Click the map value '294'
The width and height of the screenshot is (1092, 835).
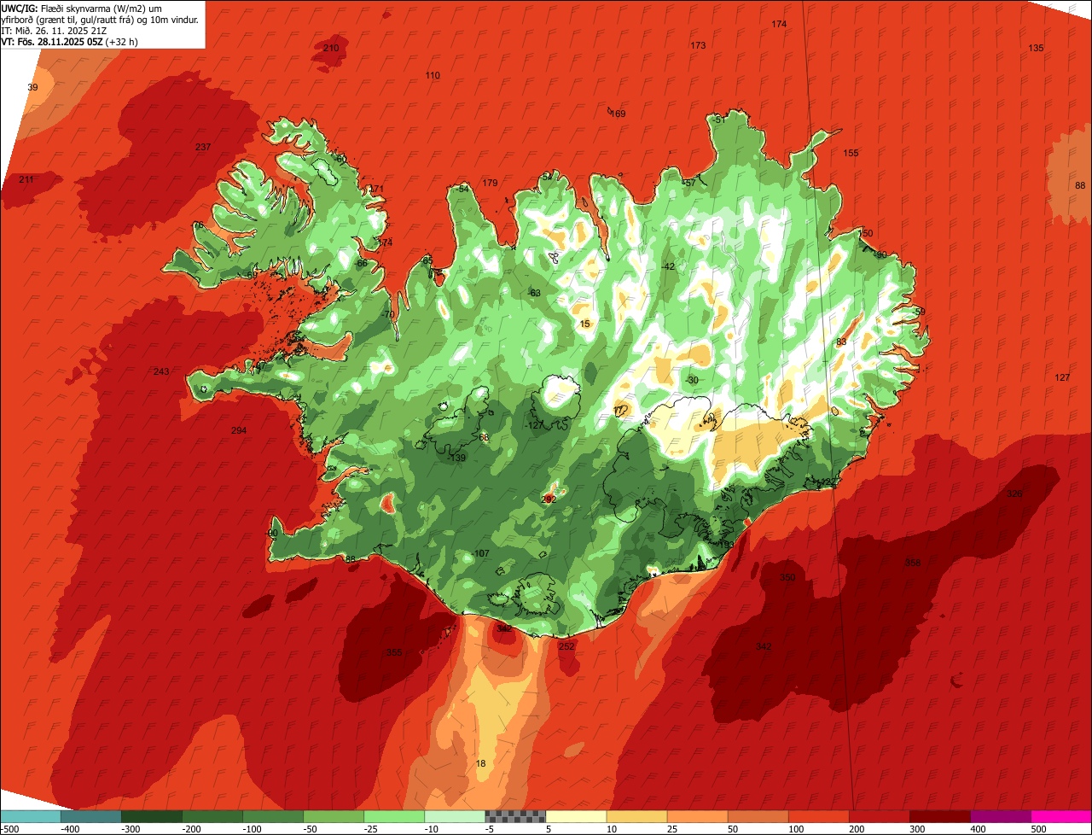tap(239, 430)
